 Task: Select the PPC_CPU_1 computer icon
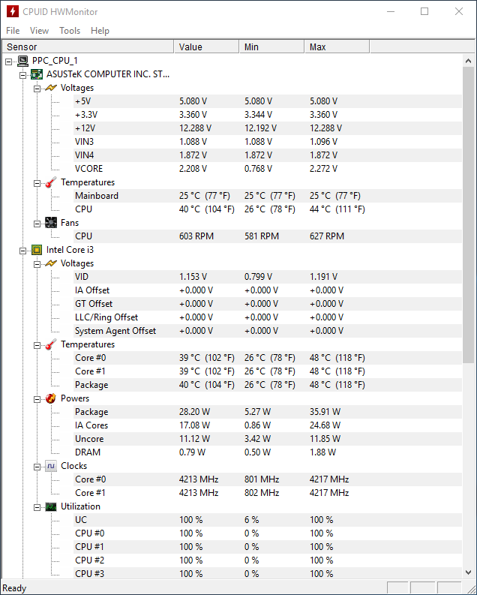pos(22,61)
